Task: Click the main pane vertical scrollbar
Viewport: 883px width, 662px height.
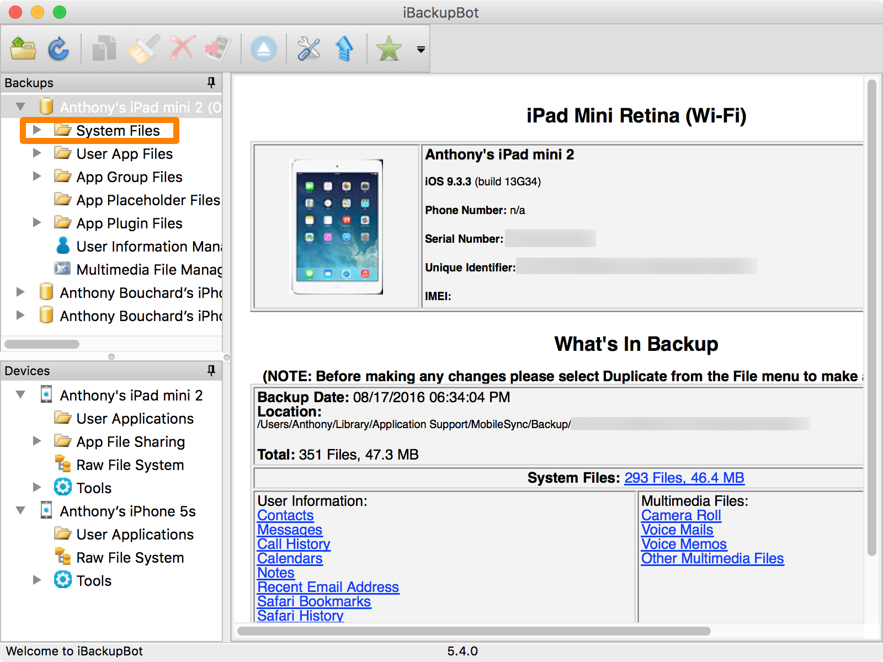Action: (871, 317)
